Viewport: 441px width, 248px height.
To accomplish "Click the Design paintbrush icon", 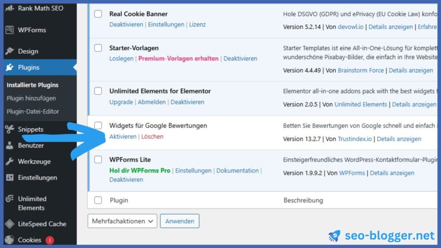I will coord(9,51).
